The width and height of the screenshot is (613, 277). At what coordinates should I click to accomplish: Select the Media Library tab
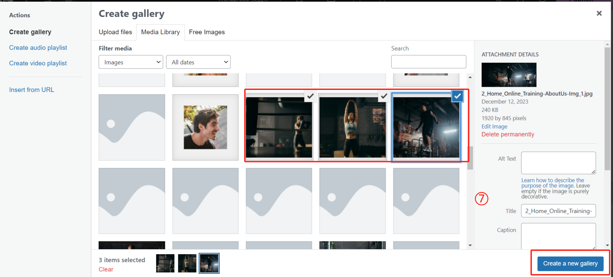[x=160, y=32]
